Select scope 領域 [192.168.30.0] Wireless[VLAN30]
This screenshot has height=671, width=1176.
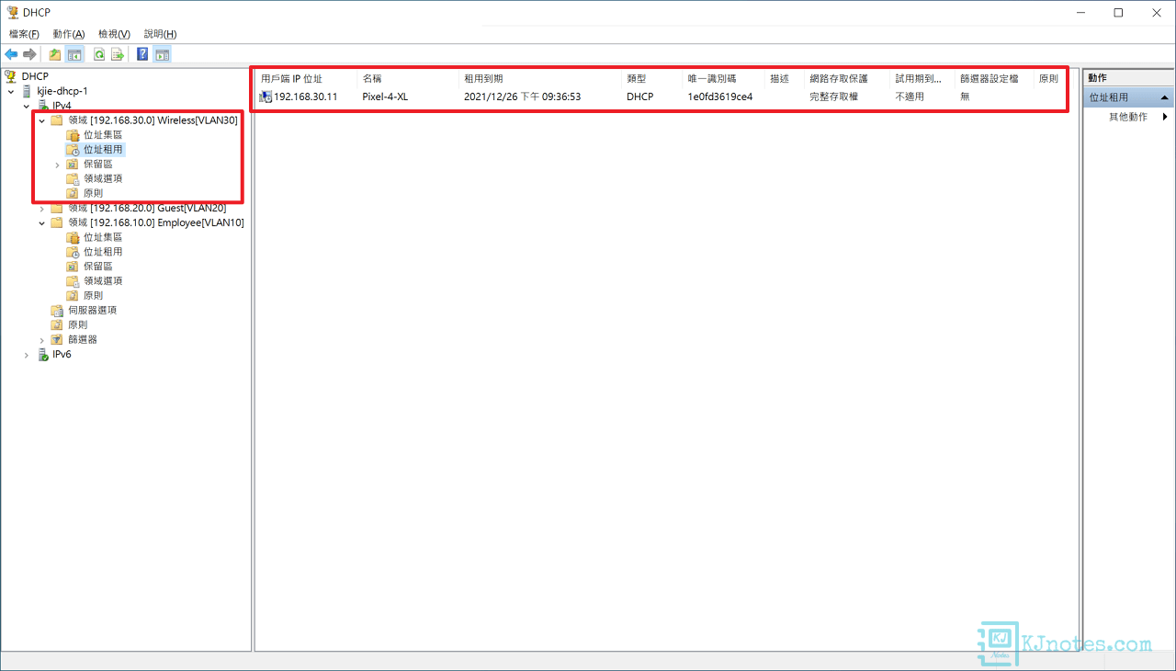point(153,120)
